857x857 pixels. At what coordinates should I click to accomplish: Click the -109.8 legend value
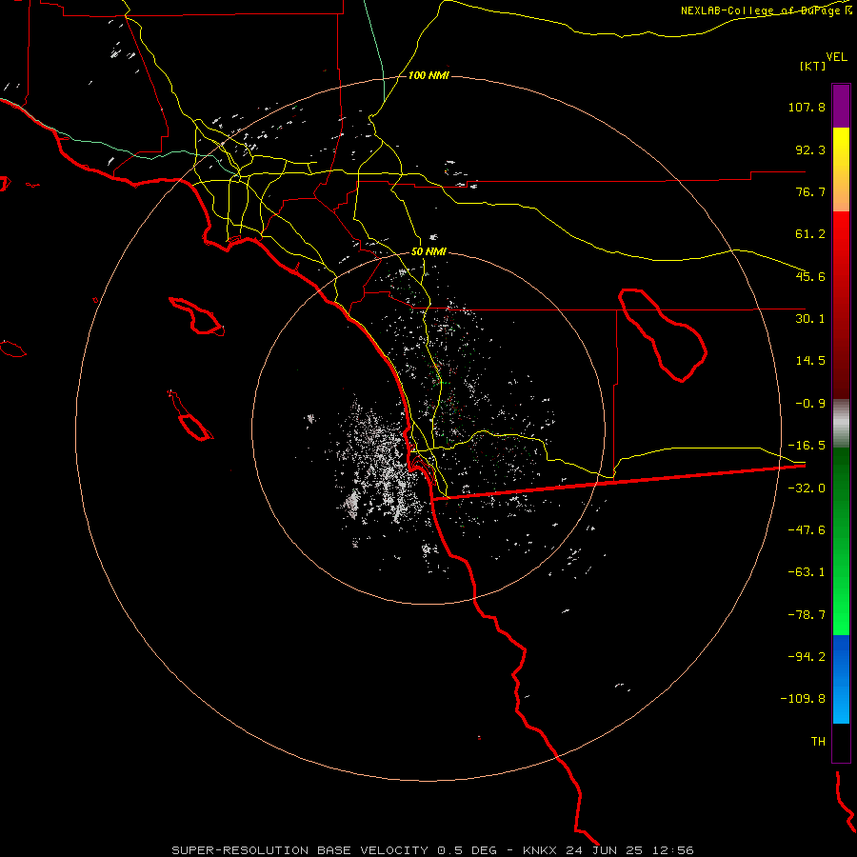pyautogui.click(x=803, y=699)
